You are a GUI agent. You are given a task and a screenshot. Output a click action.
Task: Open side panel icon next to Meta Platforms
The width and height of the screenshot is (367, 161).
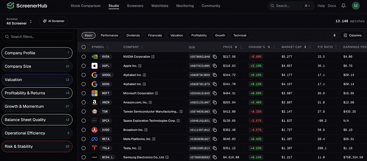pyautogui.click(x=154, y=139)
